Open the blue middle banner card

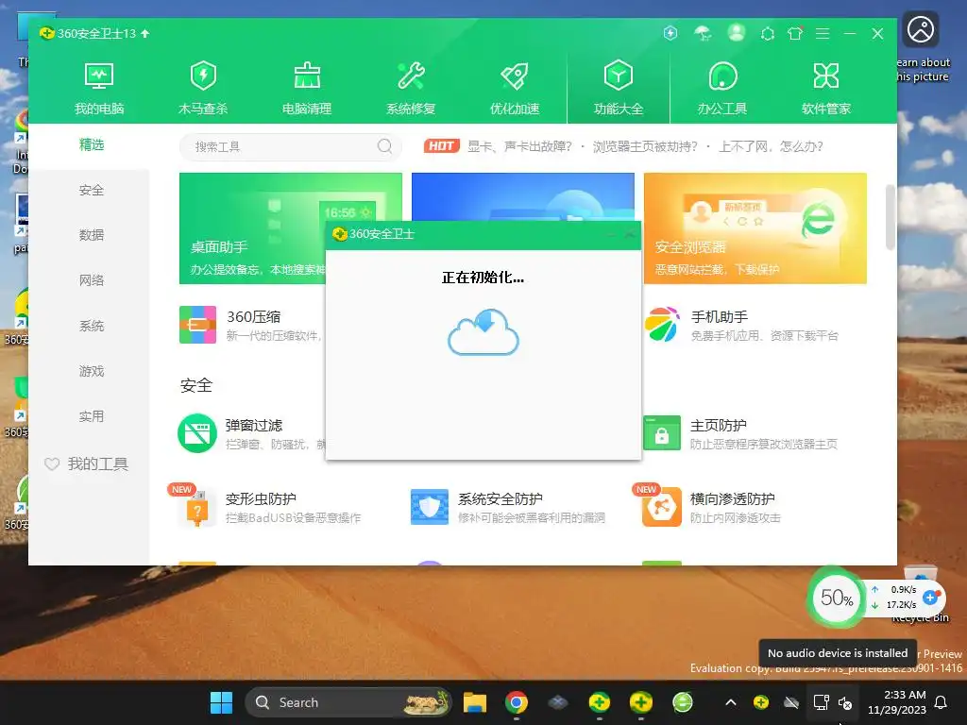coord(523,196)
